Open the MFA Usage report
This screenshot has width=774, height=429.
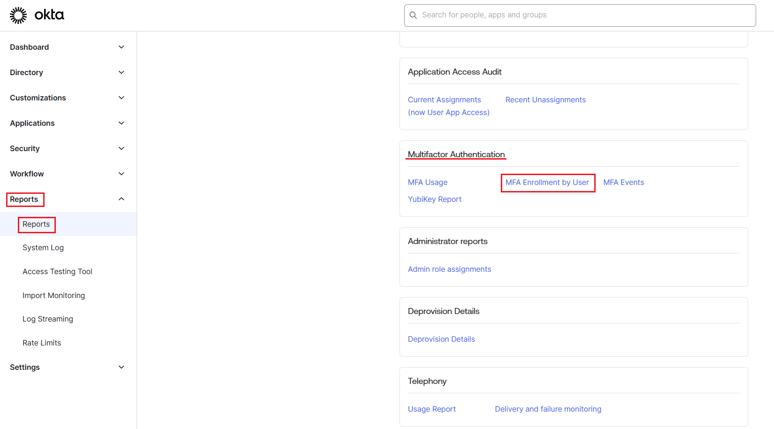point(427,182)
